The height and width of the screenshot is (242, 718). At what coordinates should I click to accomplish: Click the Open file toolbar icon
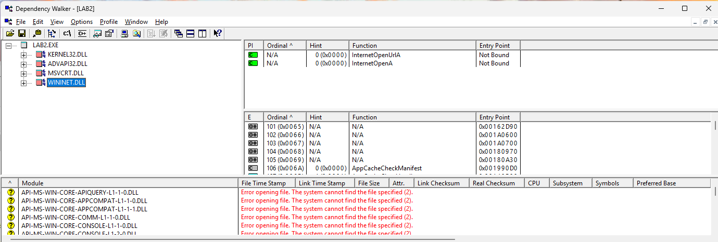tap(10, 33)
